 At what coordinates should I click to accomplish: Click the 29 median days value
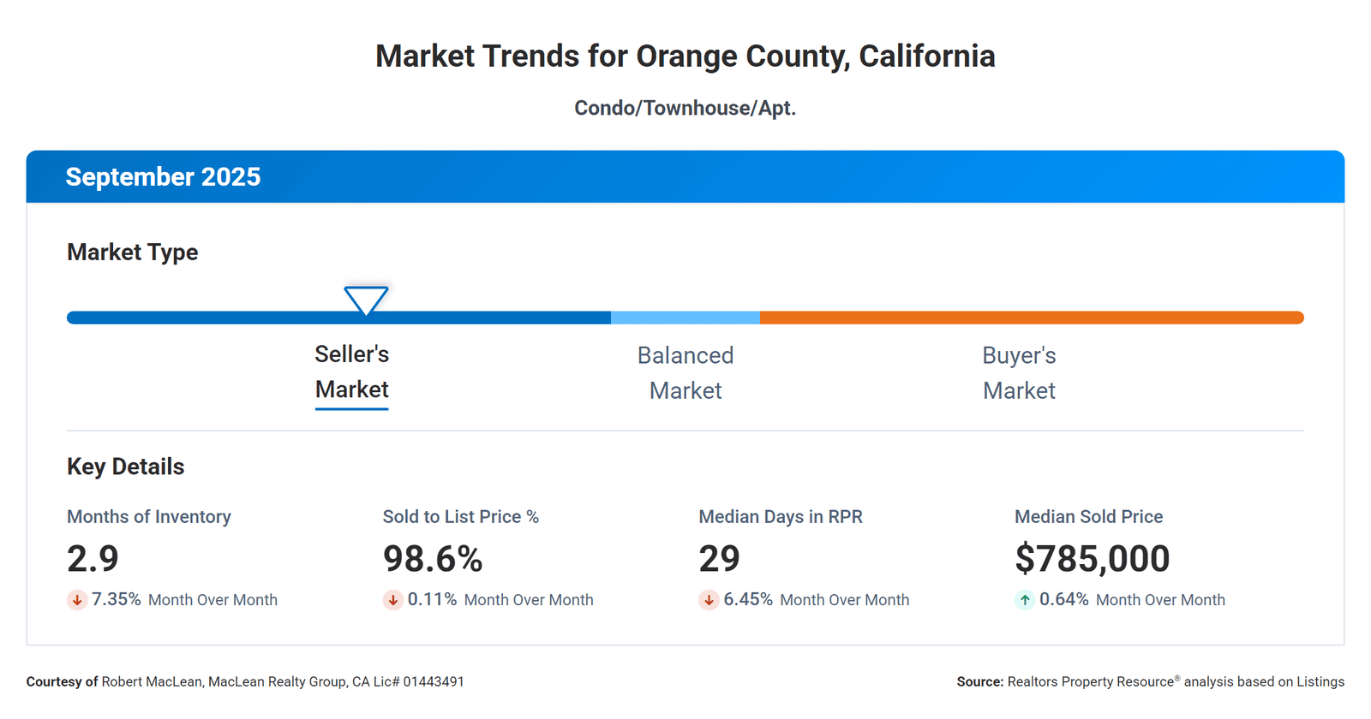[x=719, y=559]
